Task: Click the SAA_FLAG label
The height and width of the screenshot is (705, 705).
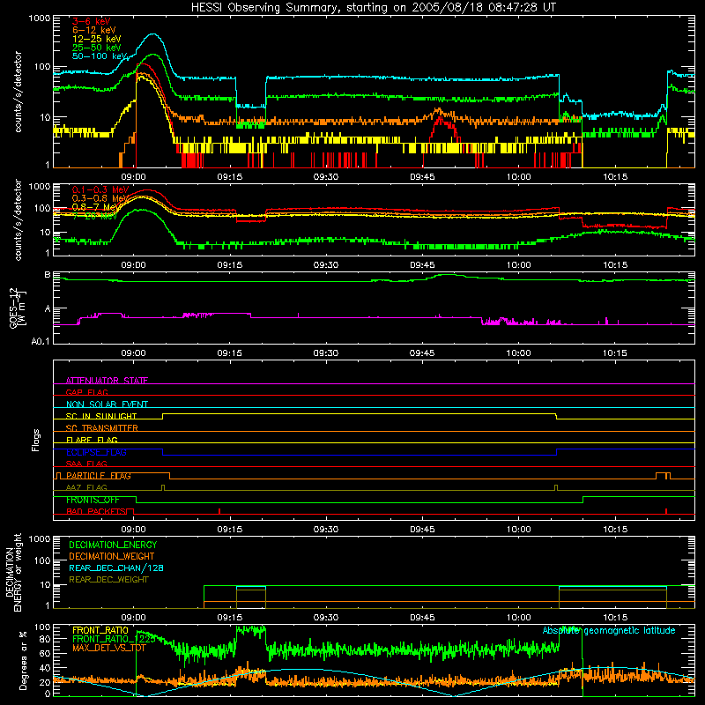Action: (x=86, y=464)
